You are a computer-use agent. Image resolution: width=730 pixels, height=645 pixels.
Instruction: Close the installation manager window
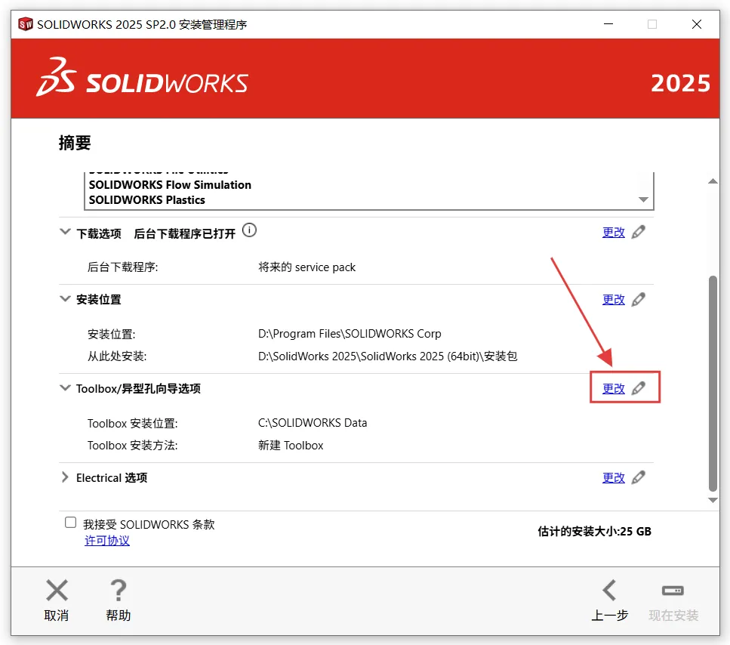(697, 23)
